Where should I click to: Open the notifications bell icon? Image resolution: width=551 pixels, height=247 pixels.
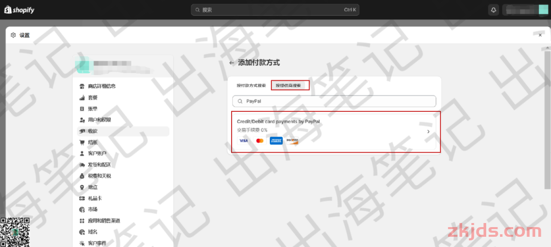click(x=493, y=10)
